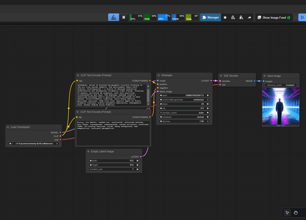Image resolution: width=306 pixels, height=220 pixels.
Task: Open the sampler_name dropdown in KSampler
Action: tap(184, 113)
